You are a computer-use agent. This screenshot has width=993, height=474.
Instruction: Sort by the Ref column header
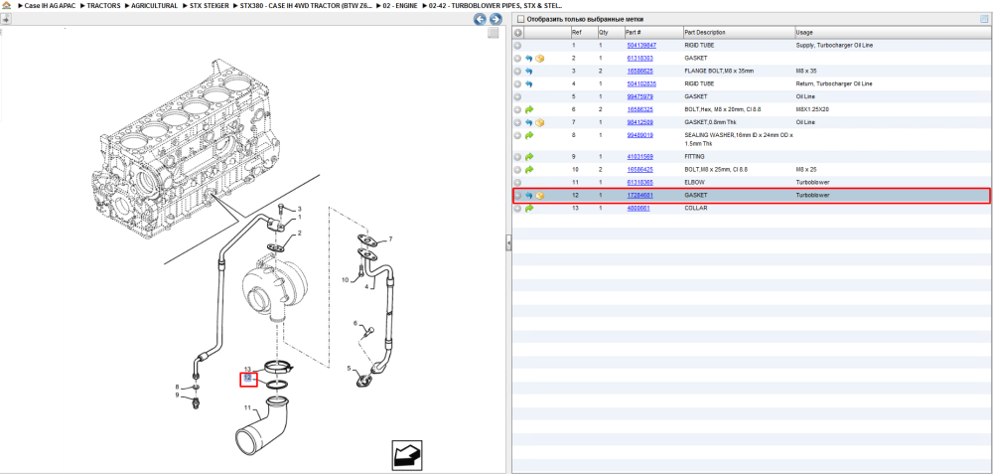[583, 33]
